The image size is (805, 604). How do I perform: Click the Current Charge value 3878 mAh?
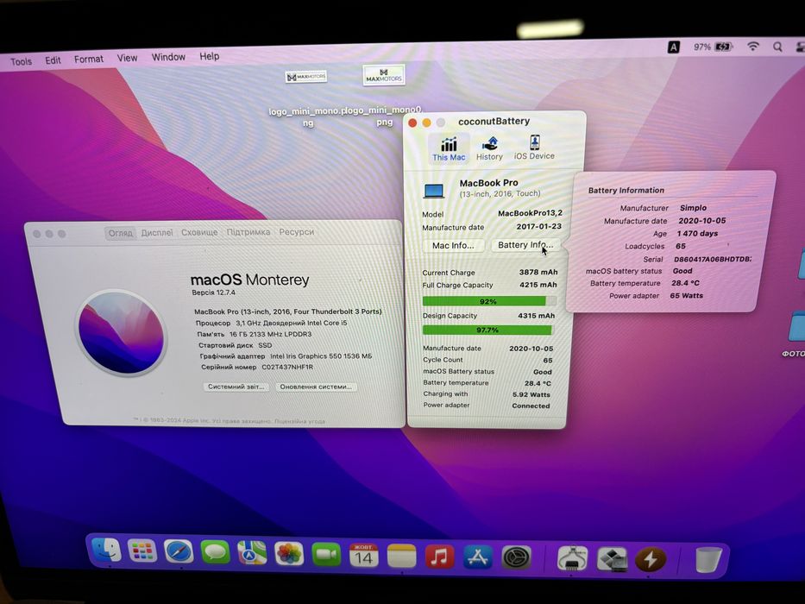click(x=538, y=272)
